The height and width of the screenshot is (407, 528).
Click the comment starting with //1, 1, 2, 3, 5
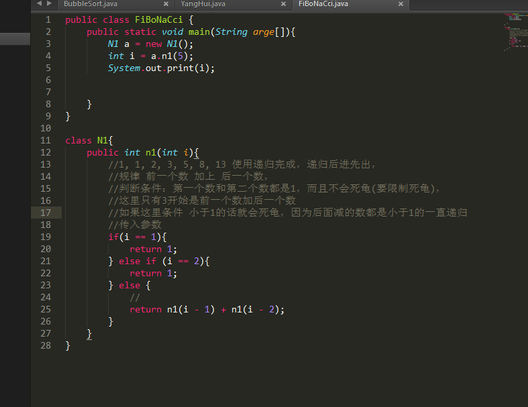click(242, 165)
